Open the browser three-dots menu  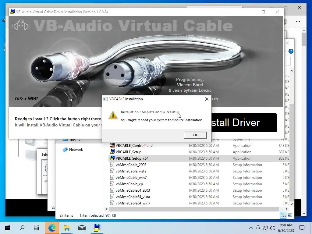pyautogui.click(x=298, y=21)
